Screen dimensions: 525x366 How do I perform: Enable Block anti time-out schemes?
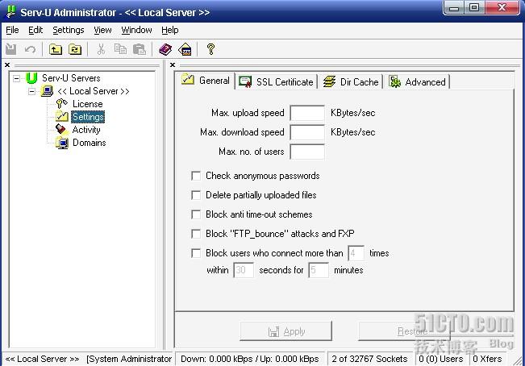pos(196,214)
